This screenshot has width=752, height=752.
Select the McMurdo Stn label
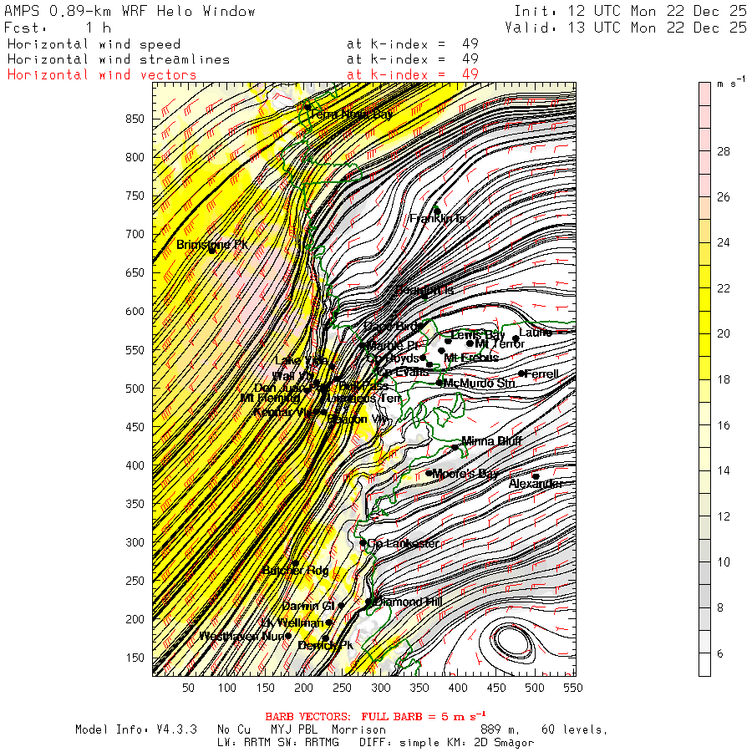point(479,384)
